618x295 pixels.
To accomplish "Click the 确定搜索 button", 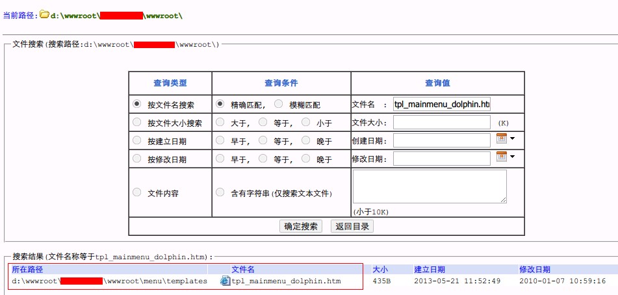I will [x=301, y=226].
